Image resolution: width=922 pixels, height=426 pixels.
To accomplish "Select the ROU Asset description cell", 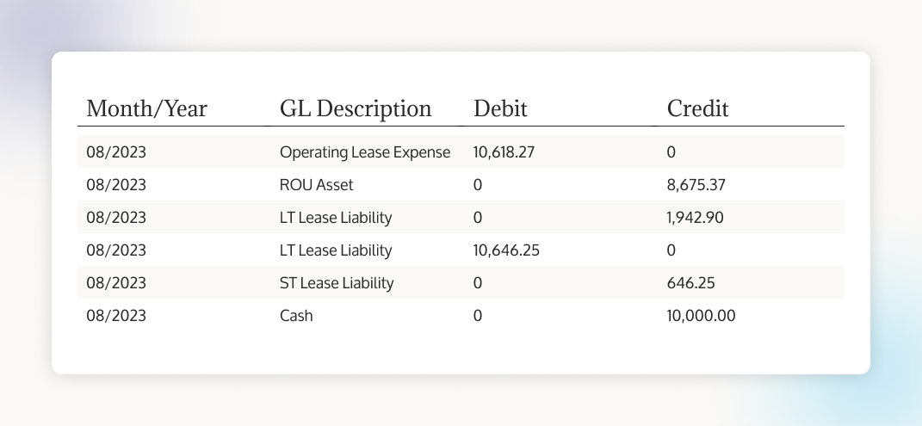I will (317, 185).
